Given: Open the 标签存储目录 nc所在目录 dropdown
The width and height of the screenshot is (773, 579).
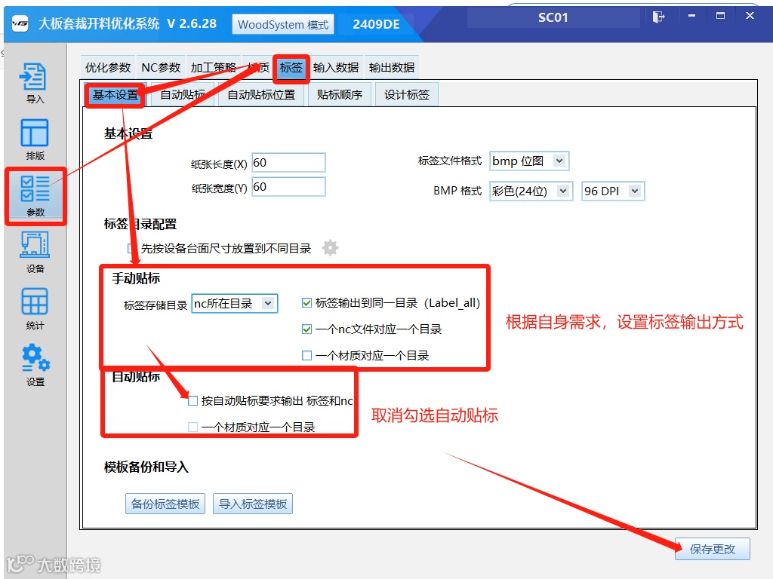Looking at the screenshot, I should click(x=235, y=303).
